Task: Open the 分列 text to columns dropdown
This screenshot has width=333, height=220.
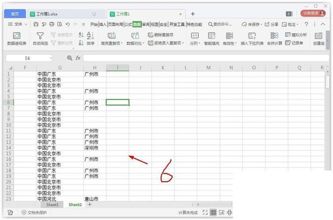Action: pyautogui.click(x=195, y=38)
